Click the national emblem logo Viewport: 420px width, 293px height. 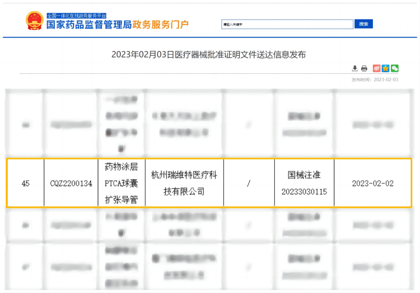(x=34, y=20)
